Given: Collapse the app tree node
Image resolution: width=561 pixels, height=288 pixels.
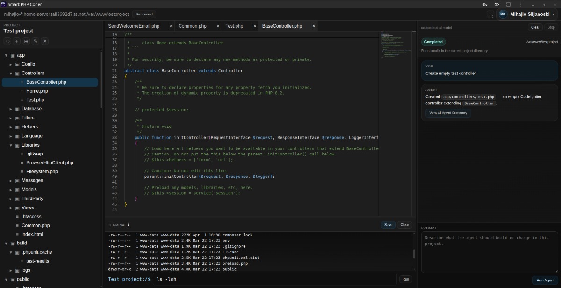Looking at the screenshot, I should [6, 55].
